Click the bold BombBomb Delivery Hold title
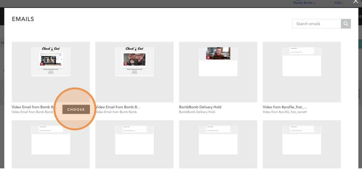 tap(200, 107)
